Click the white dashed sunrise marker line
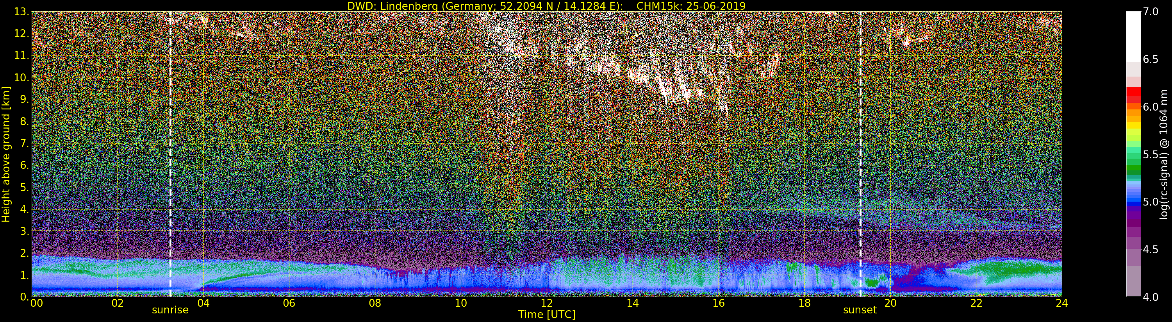This screenshot has height=322, width=1172. (x=170, y=154)
